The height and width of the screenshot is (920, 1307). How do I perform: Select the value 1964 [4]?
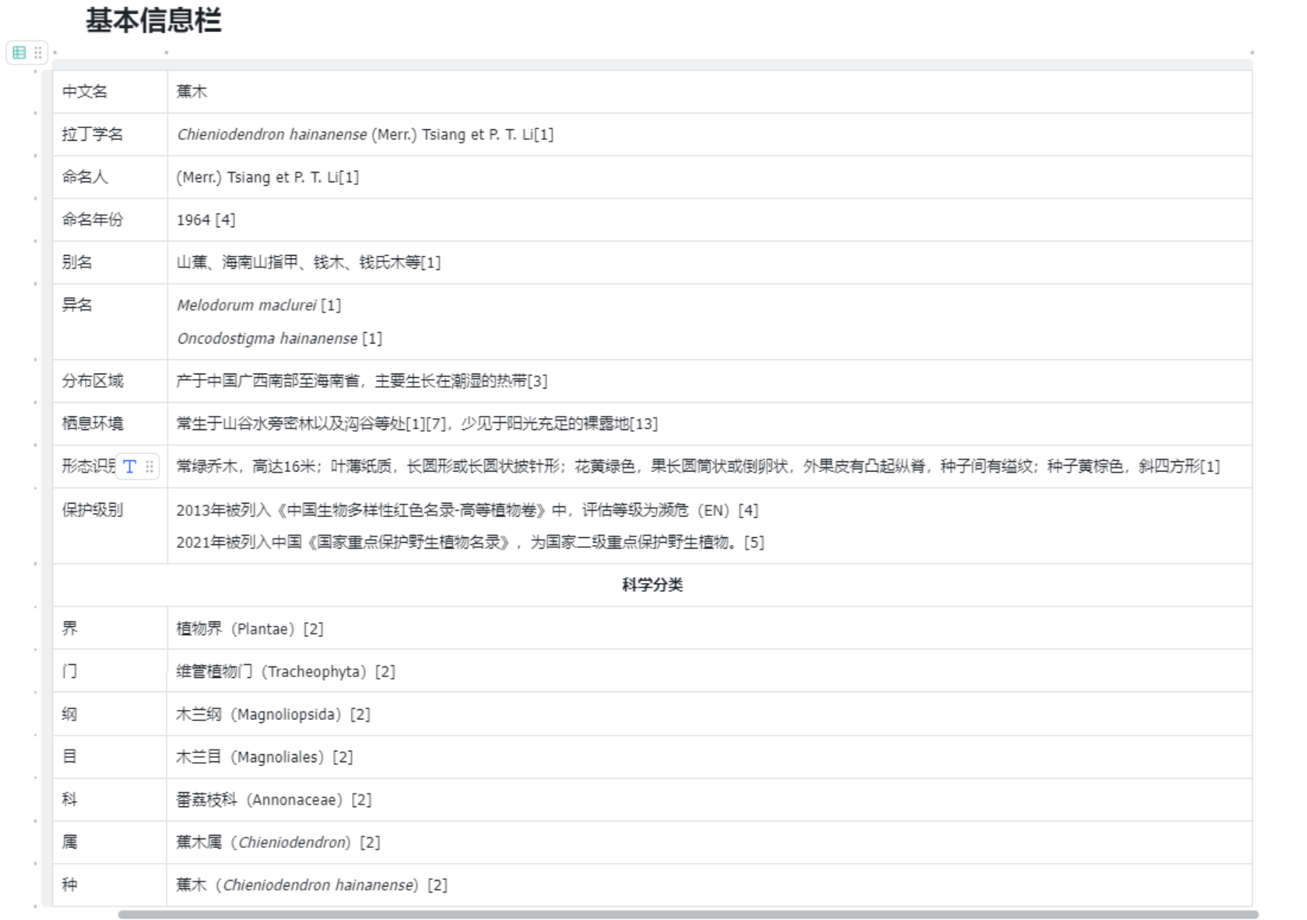206,220
